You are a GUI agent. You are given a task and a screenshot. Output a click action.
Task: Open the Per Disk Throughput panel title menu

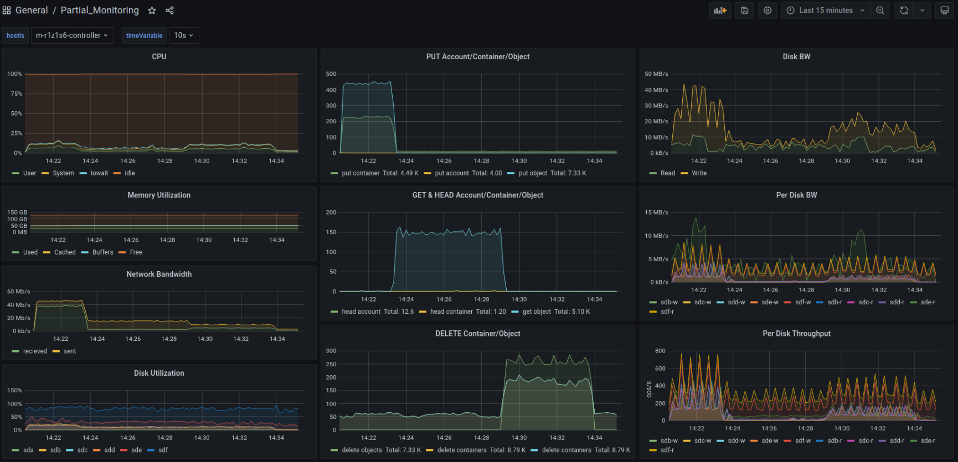(796, 334)
